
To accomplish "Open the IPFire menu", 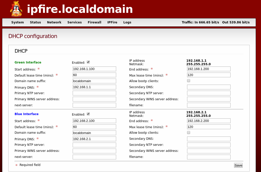I will [112, 22].
